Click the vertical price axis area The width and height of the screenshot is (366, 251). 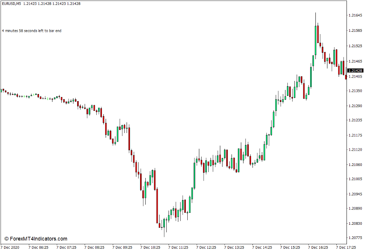355,150
